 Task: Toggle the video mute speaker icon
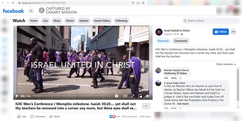pos(148,96)
